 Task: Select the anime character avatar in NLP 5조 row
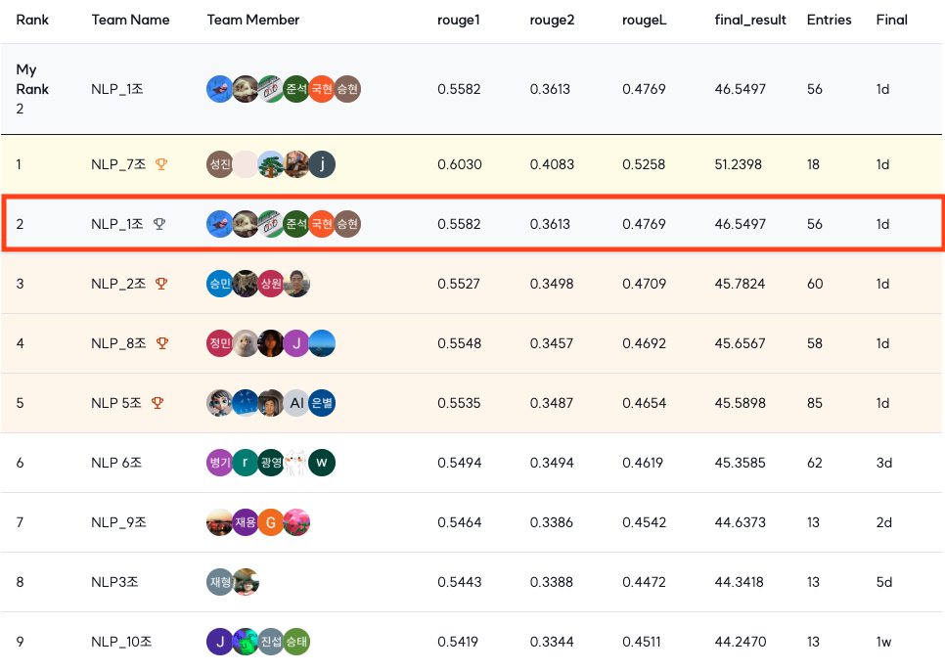click(x=219, y=402)
